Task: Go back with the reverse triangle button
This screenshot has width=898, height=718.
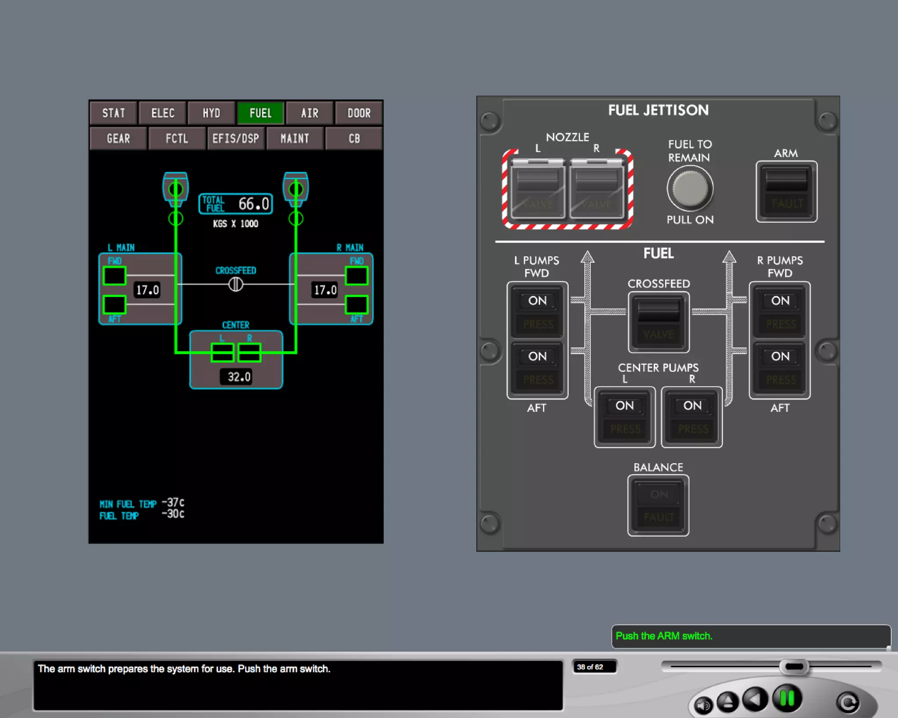Action: point(755,699)
